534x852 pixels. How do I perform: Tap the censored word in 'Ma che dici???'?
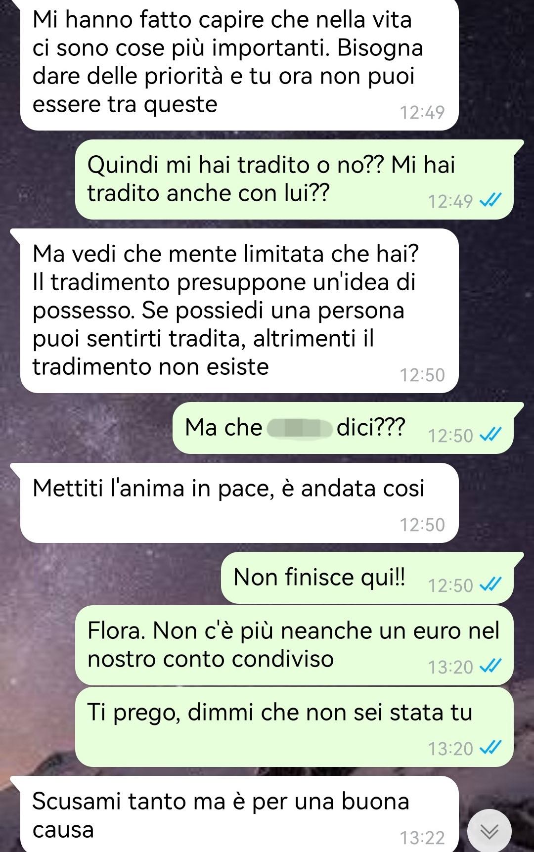tap(300, 428)
